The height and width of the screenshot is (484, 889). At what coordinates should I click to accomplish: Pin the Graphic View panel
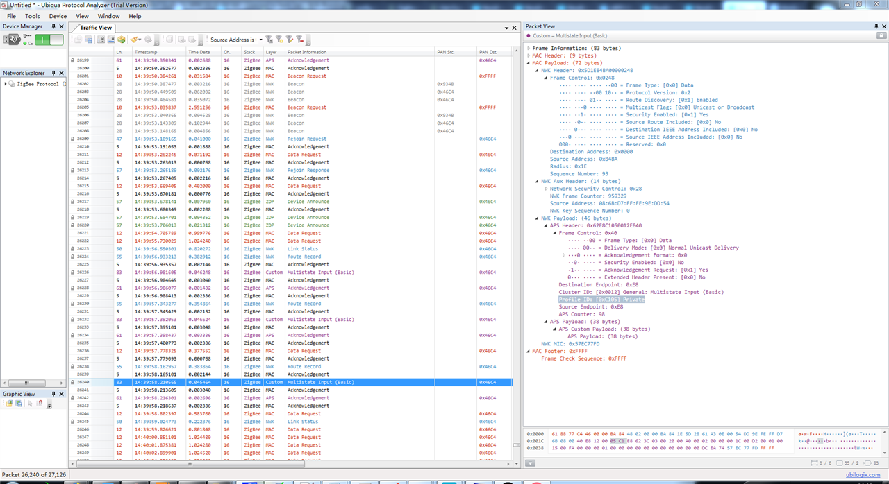click(x=53, y=394)
